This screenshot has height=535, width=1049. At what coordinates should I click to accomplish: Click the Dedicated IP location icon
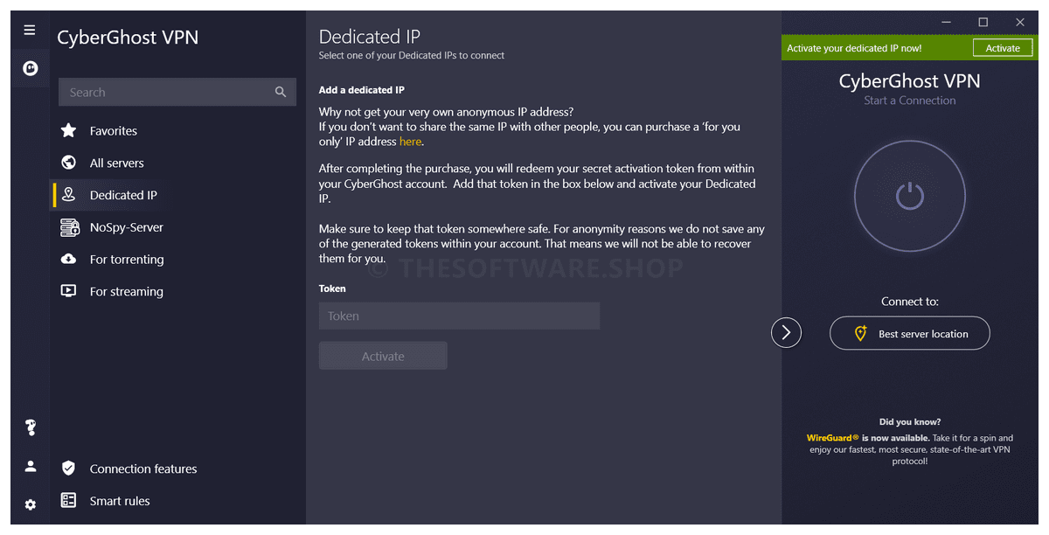click(68, 195)
